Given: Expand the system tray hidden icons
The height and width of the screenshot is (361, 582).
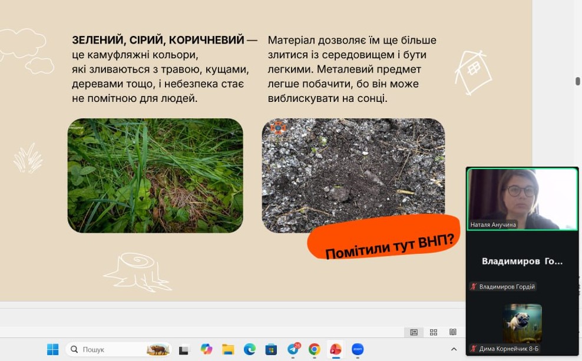Looking at the screenshot, I should 454,349.
